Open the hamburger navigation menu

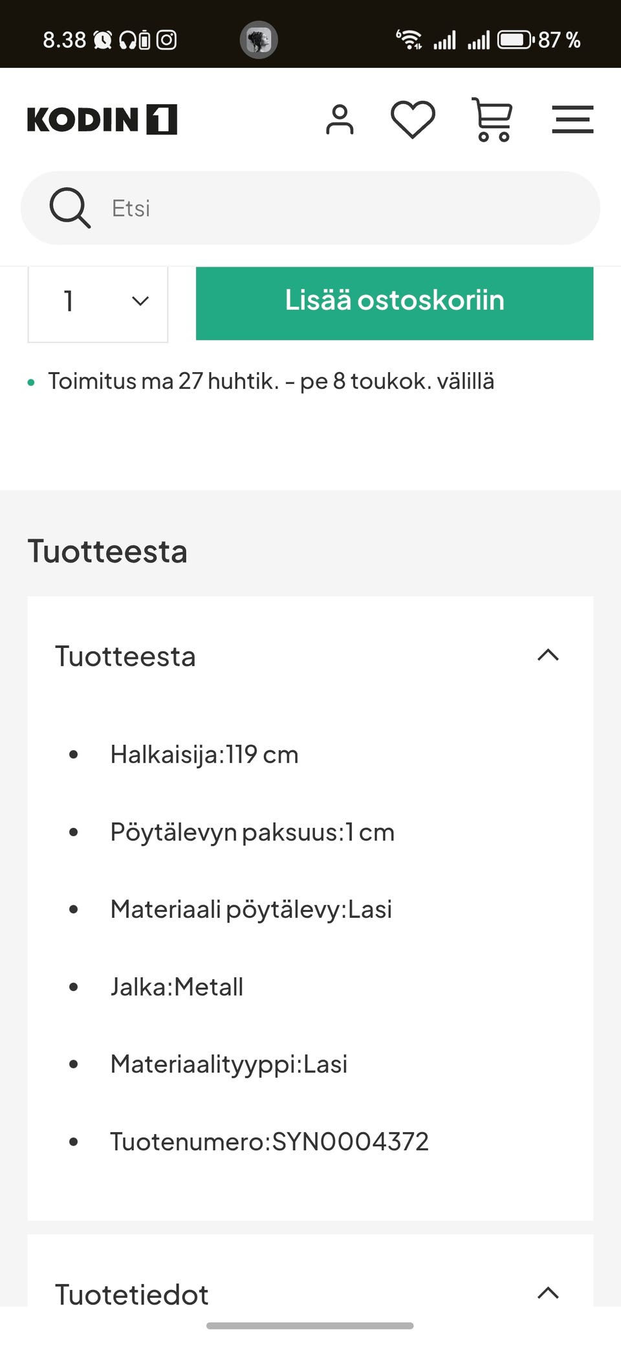tap(572, 119)
